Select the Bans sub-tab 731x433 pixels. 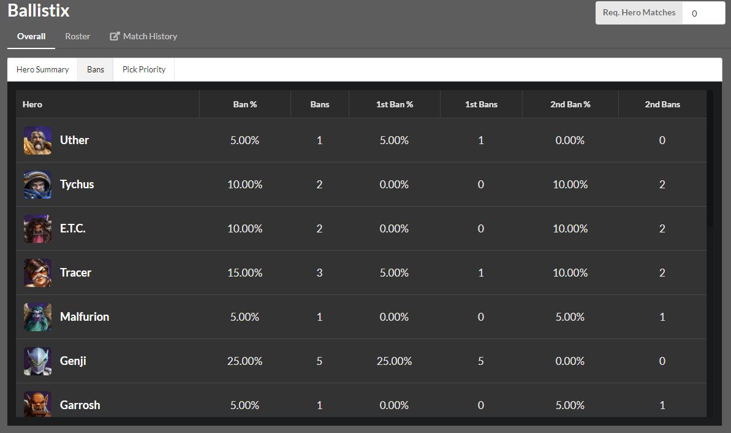coord(96,69)
